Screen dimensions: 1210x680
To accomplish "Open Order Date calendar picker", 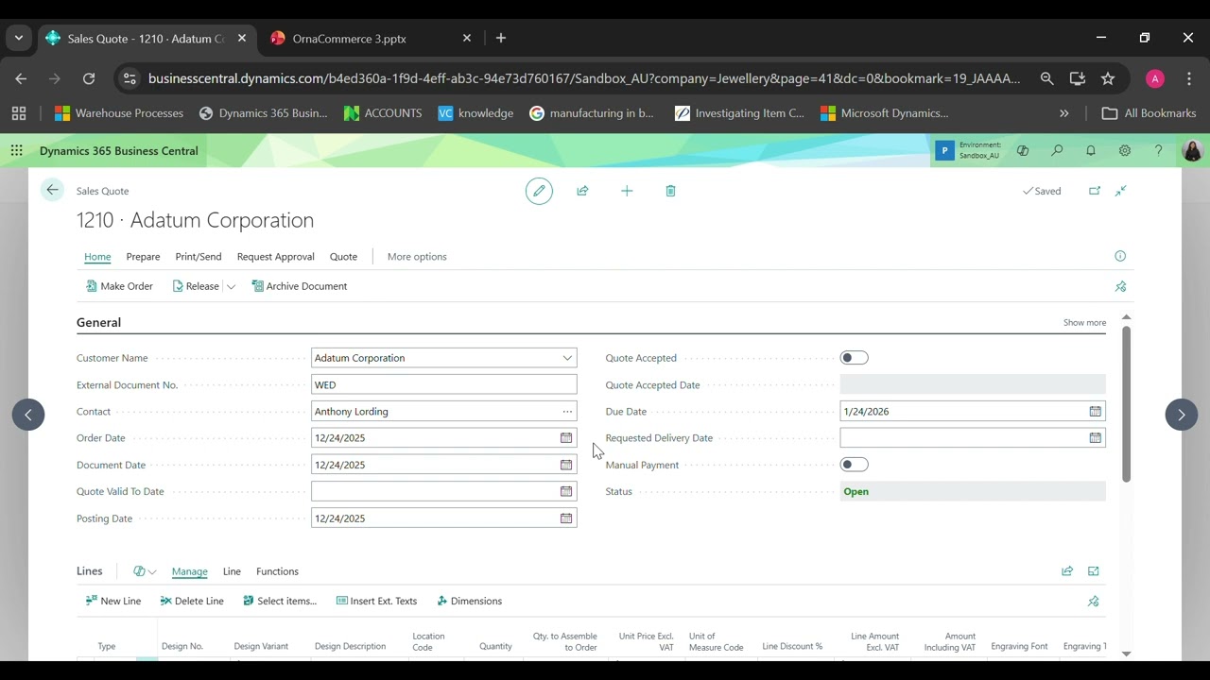I will (x=566, y=438).
